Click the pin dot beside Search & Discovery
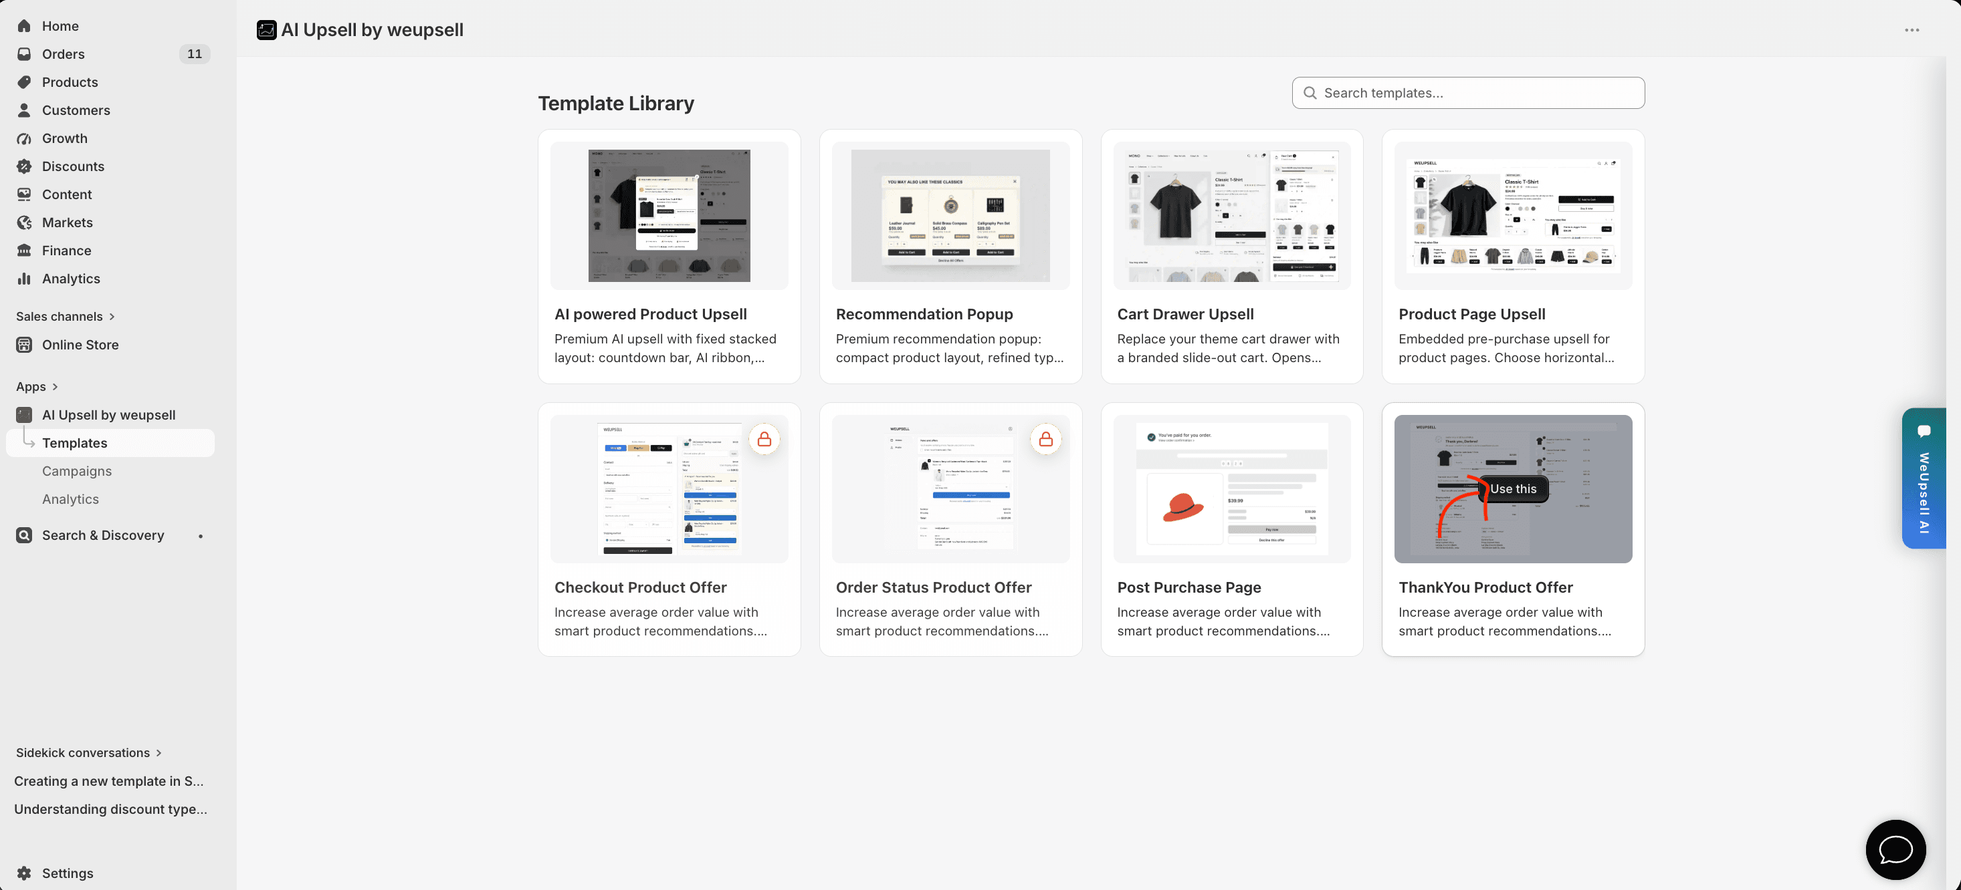The width and height of the screenshot is (1961, 890). tap(200, 537)
